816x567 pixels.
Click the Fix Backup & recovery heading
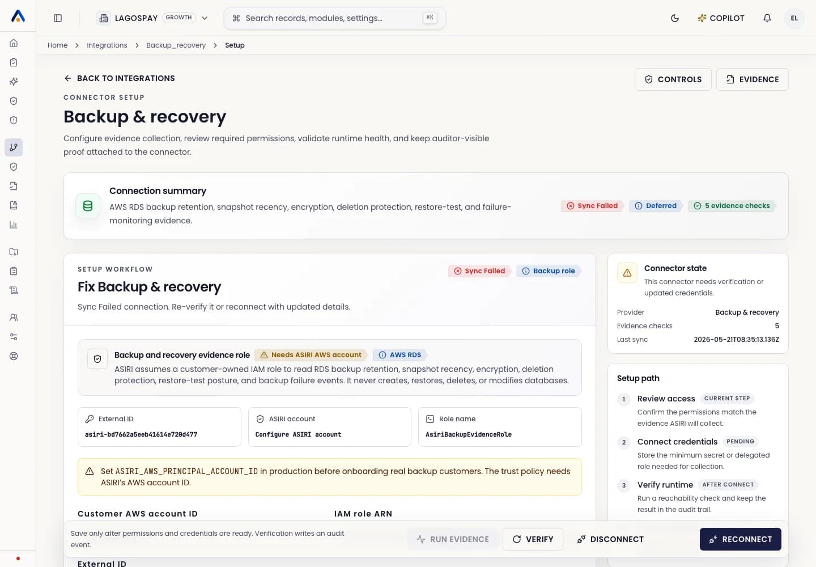(149, 287)
